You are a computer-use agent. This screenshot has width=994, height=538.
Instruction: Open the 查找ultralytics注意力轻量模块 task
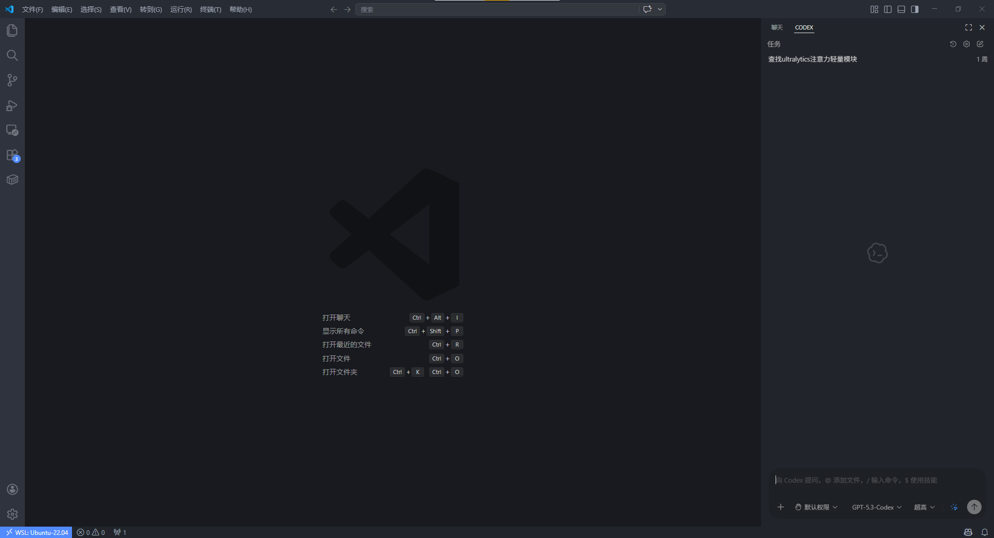pos(812,59)
